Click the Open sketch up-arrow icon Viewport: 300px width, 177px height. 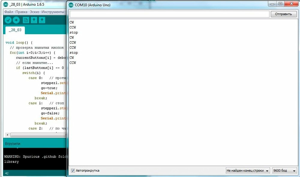click(x=34, y=20)
